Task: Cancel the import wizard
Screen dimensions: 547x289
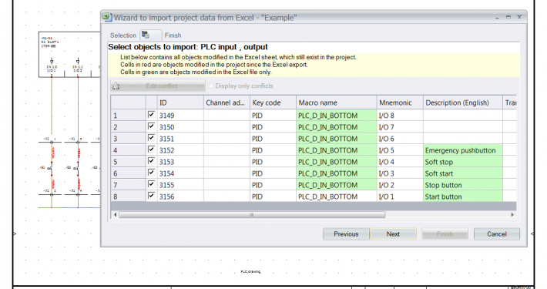Action: tap(497, 234)
